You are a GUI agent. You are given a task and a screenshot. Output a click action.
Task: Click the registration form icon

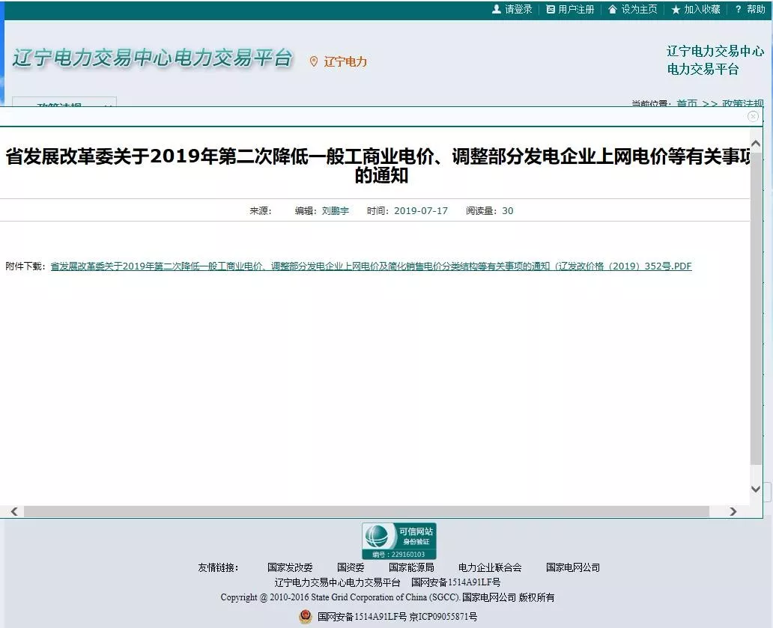pos(551,10)
